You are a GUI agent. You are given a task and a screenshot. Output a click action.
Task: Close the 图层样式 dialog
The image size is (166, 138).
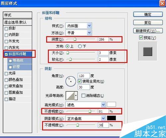162,3
